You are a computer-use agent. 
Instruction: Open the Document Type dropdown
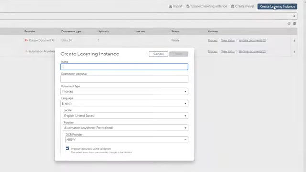(x=124, y=91)
